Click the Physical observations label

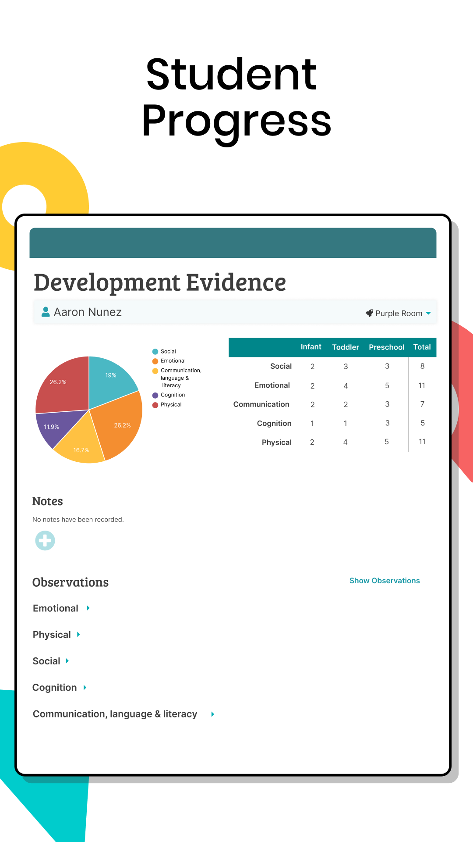52,635
